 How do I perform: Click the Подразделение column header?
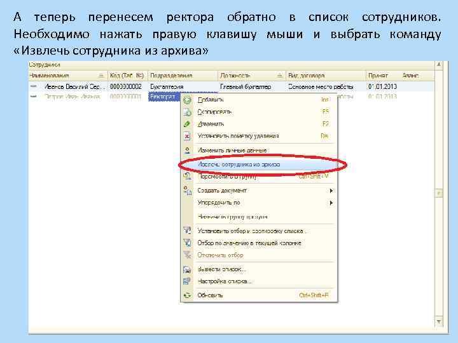pyautogui.click(x=183, y=76)
